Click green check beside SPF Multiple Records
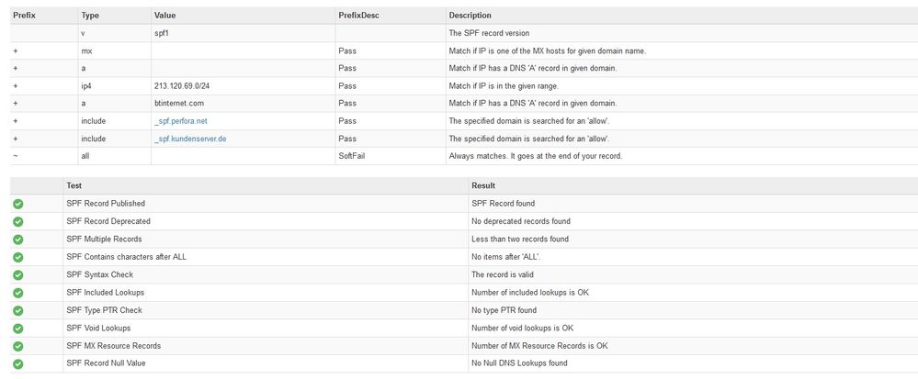 18,240
